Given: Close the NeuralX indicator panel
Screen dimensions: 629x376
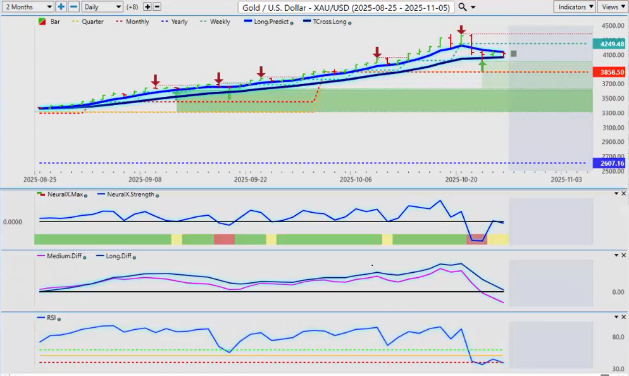Looking at the screenshot, I should pyautogui.click(x=623, y=194).
